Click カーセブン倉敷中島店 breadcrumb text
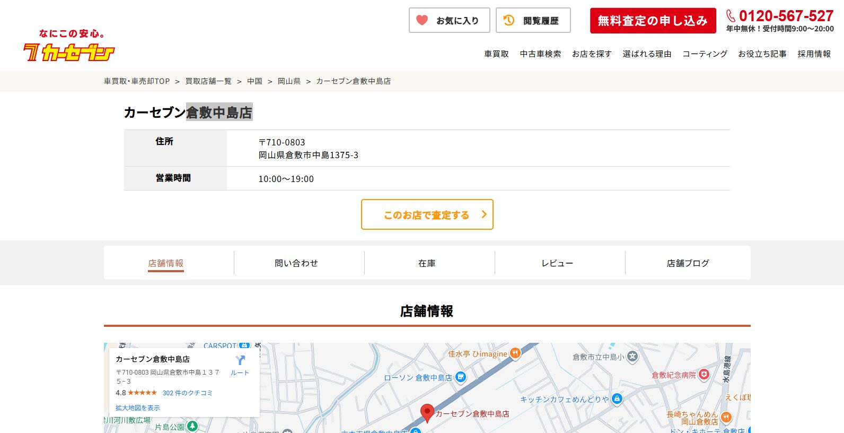Viewport: 844px width, 433px height. tap(354, 81)
